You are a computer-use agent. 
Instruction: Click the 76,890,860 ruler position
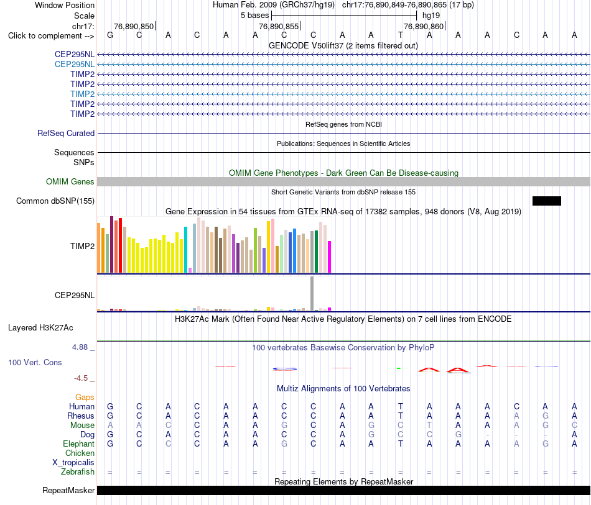(424, 26)
